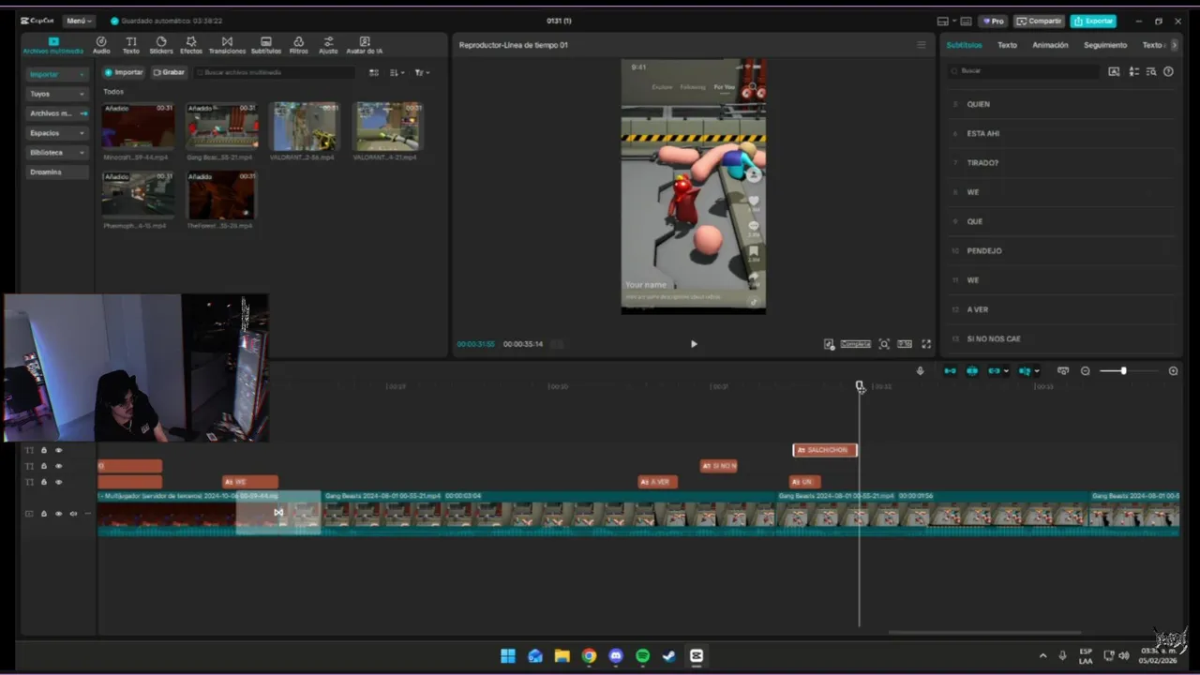Open Discord from the taskbar
The width and height of the screenshot is (1200, 675).
coord(615,656)
